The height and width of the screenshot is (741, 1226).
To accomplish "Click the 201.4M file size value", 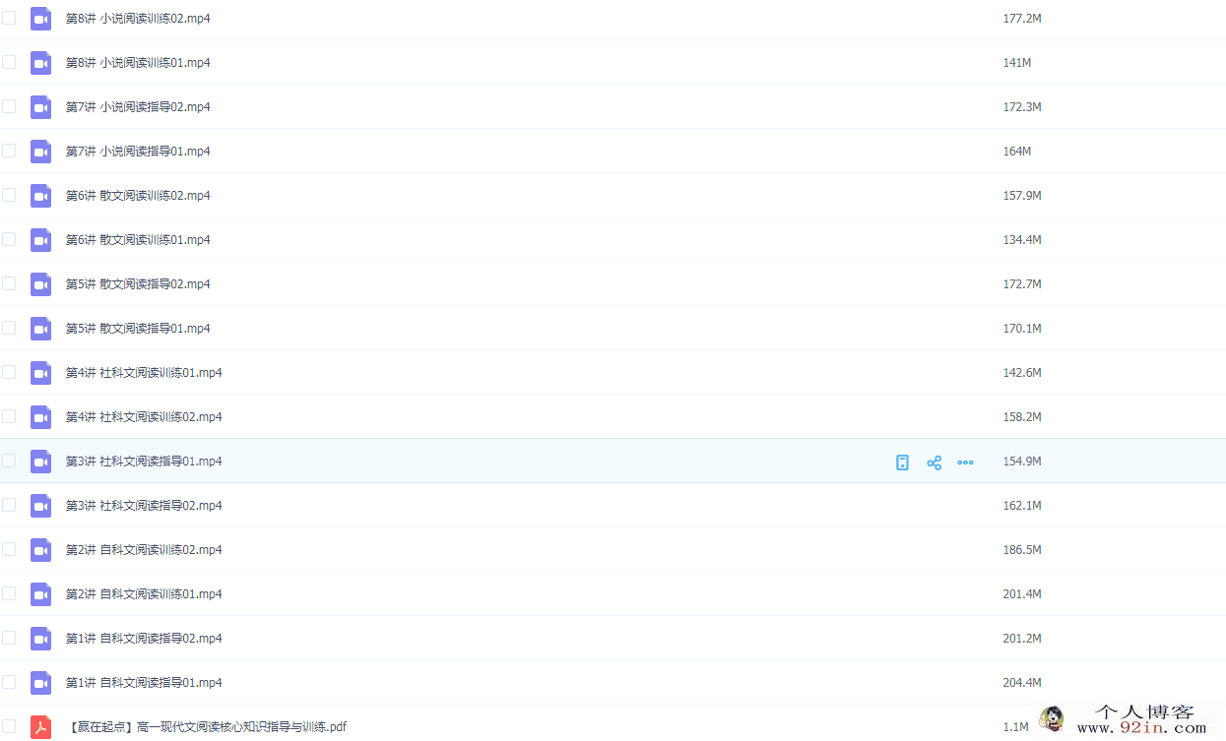I will tap(1022, 594).
